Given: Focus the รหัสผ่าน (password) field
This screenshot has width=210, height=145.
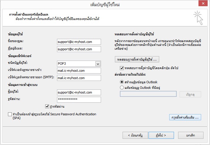Looking at the screenshot, I should [79, 99].
